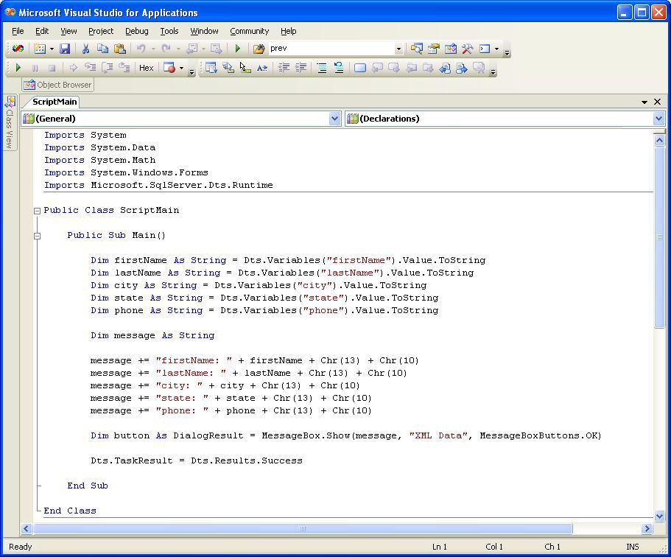Click the vertical scrollbar down arrow
Viewport: 671px width, 557px height.
click(x=659, y=516)
